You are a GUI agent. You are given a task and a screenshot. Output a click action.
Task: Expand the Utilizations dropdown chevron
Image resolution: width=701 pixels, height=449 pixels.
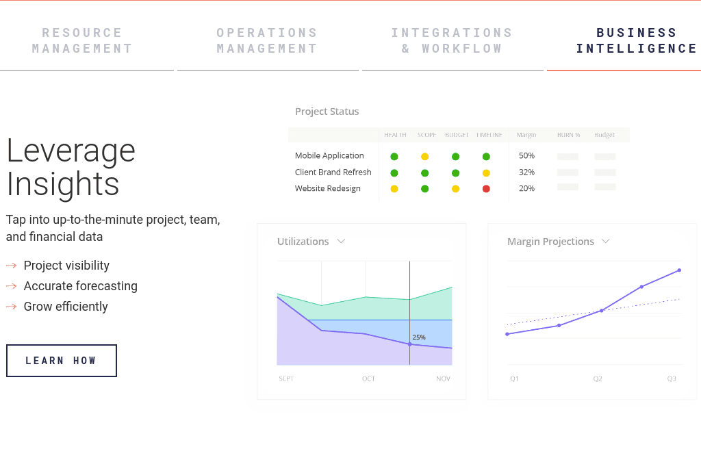341,242
